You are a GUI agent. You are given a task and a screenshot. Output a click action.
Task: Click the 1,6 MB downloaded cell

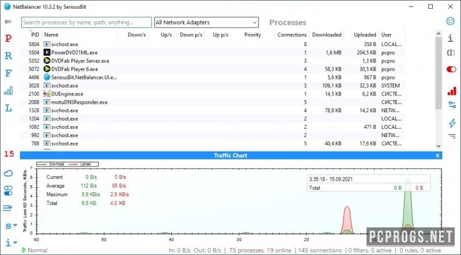pos(334,52)
